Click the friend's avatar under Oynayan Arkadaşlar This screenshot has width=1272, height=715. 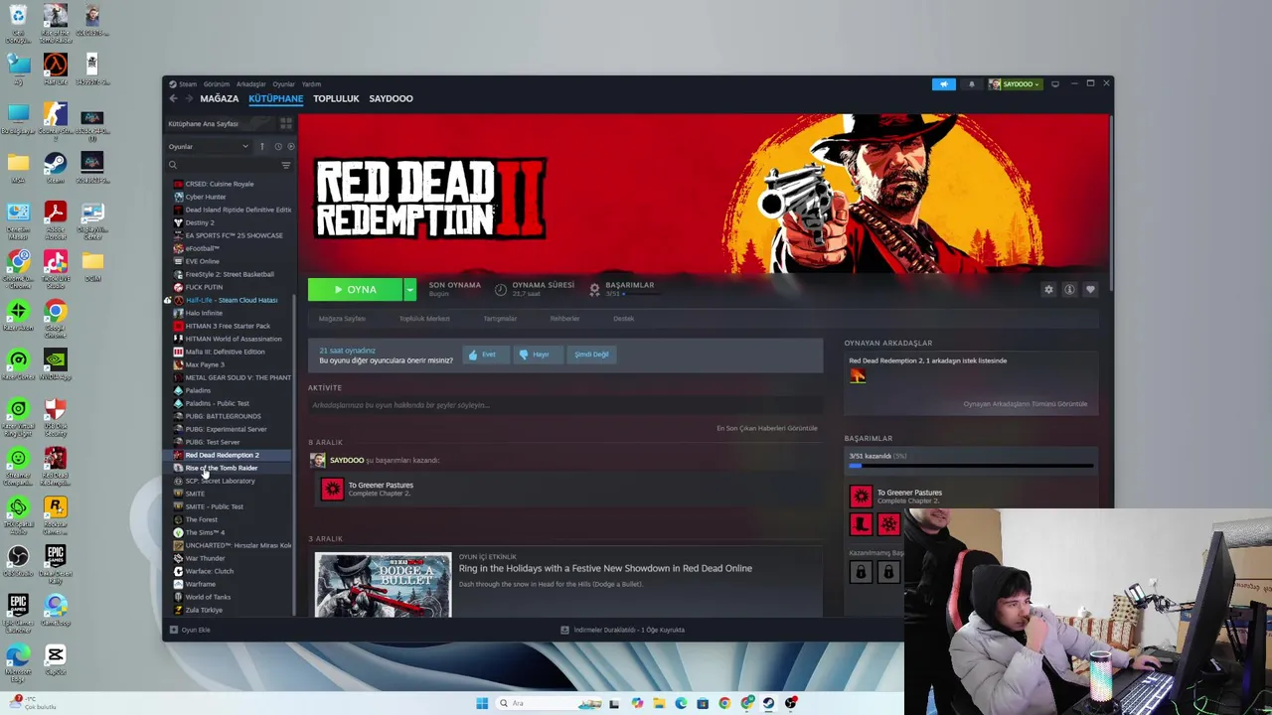point(858,375)
